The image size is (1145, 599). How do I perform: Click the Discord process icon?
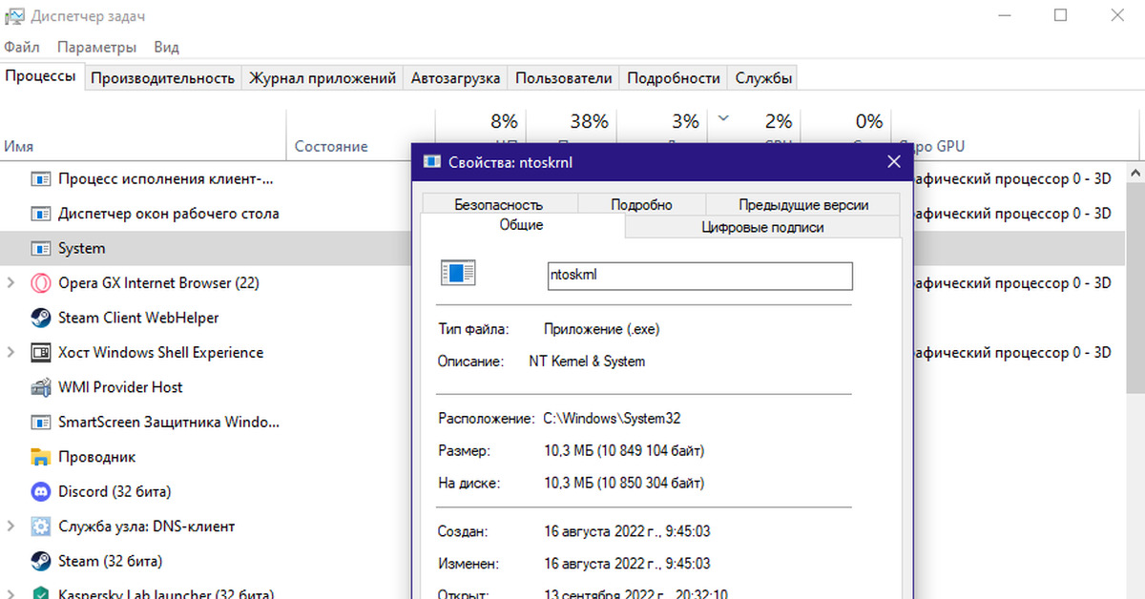[x=40, y=491]
